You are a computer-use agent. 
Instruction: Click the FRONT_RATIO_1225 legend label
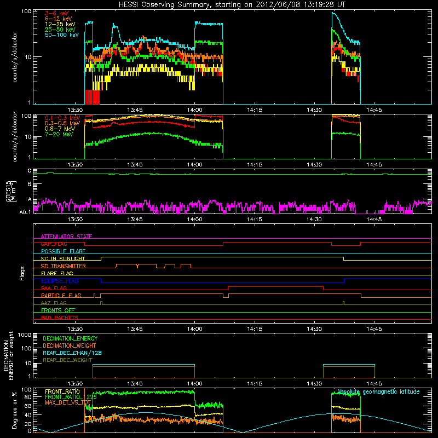[71, 397]
